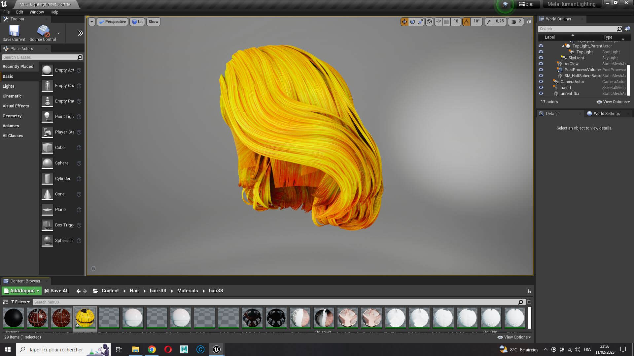Hide the hair_1 actor via eye icon
This screenshot has height=356, width=634.
pyautogui.click(x=541, y=87)
